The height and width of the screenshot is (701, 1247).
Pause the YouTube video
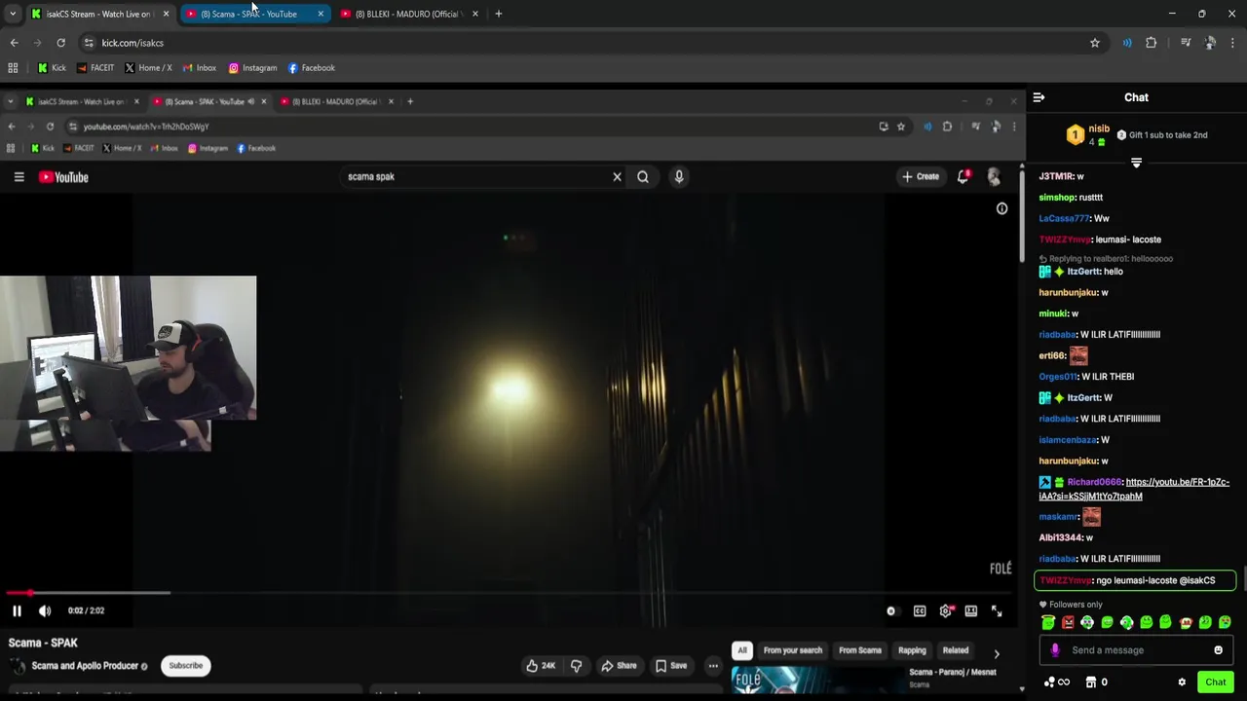[17, 610]
